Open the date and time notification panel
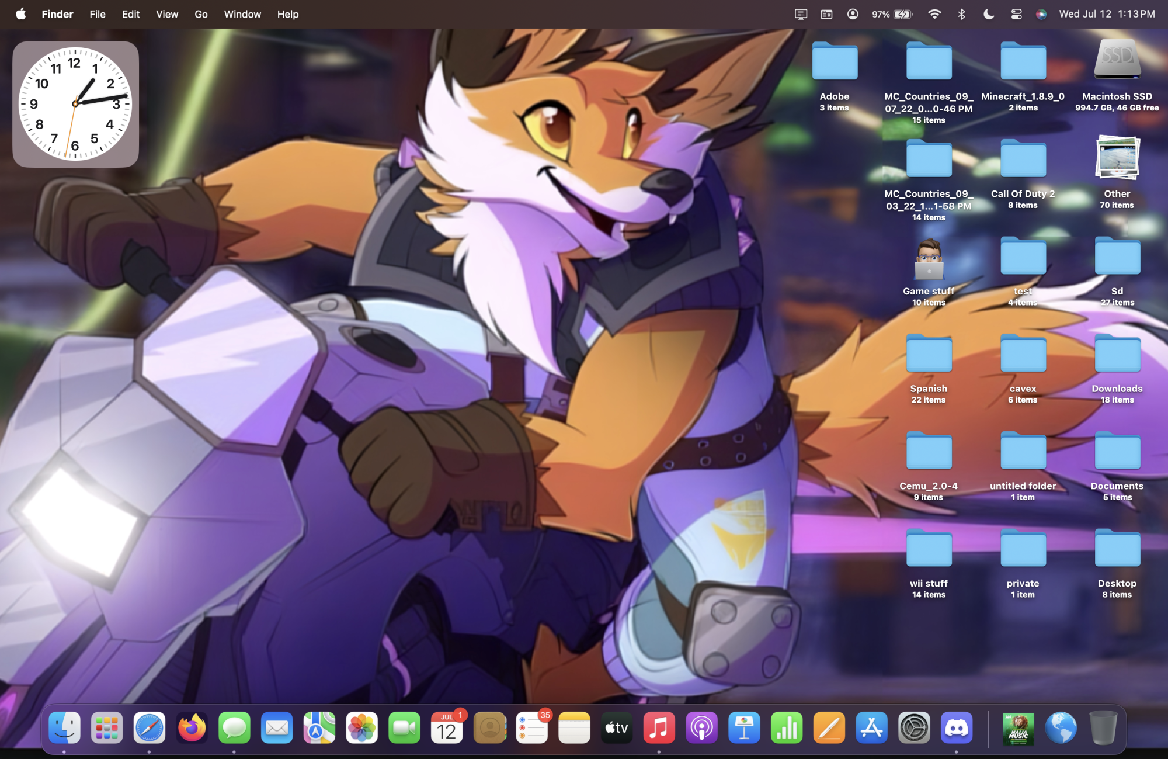 (1107, 14)
